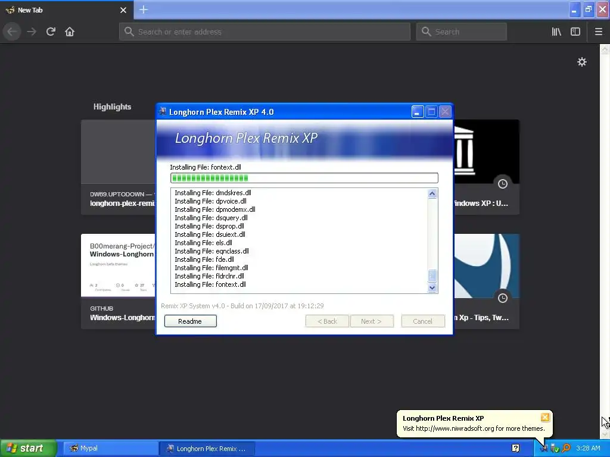Cancel the Longhorn Plex installation
Viewport: 610px width, 457px height.
(x=423, y=321)
